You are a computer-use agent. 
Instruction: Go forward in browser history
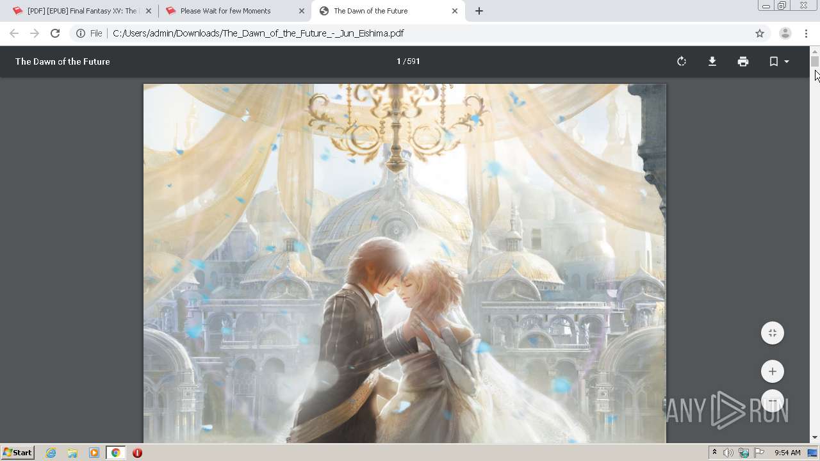tap(35, 33)
